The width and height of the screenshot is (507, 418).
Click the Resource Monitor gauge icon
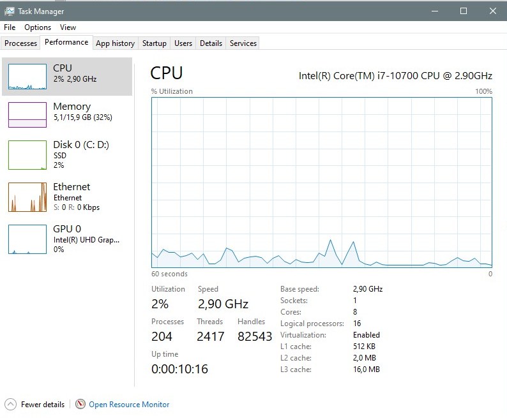[80, 404]
